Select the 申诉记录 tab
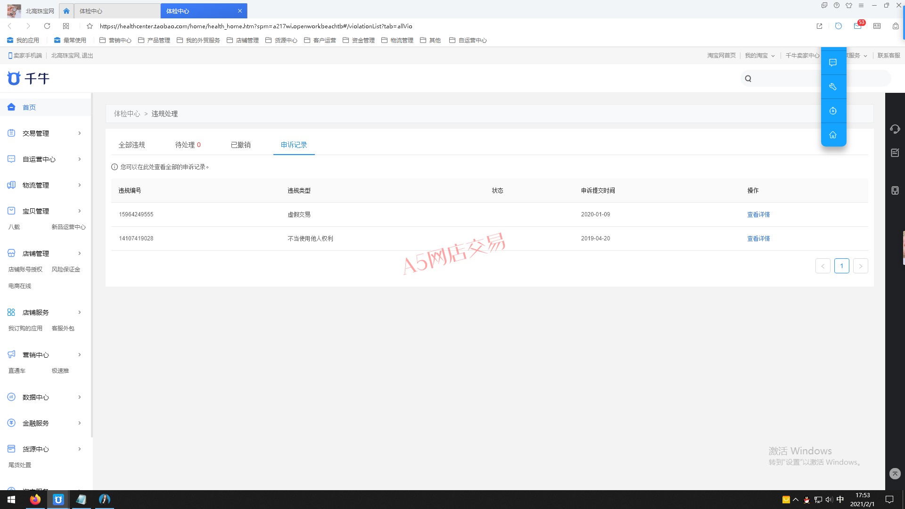Image resolution: width=905 pixels, height=509 pixels. 294,145
